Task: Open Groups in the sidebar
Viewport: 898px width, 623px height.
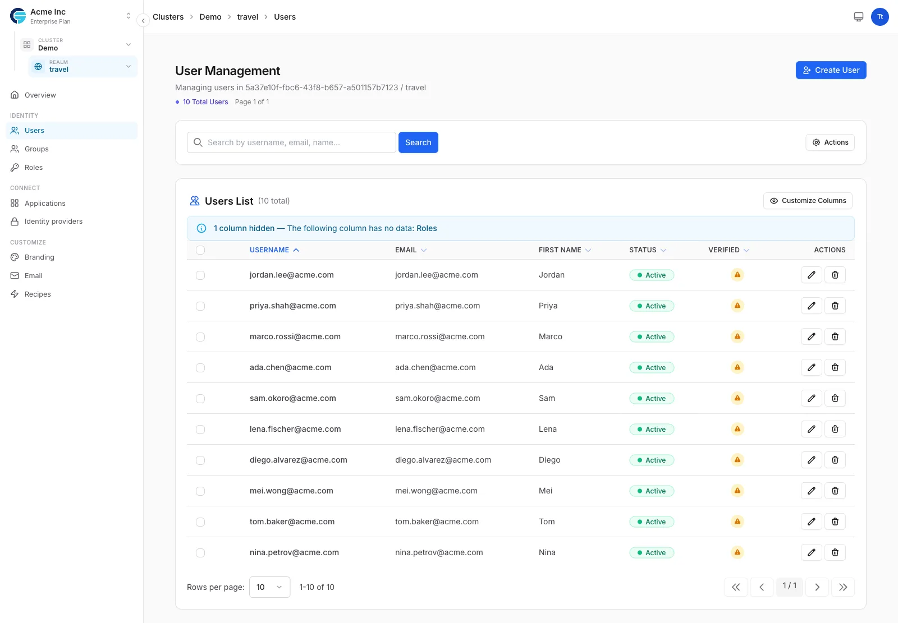Action: click(x=72, y=149)
